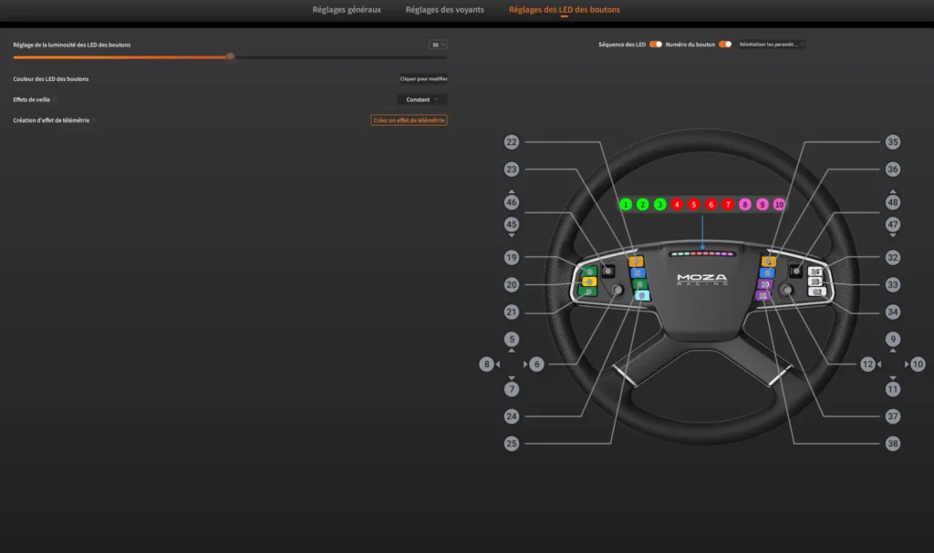This screenshot has width=934, height=553.
Task: Click button number 19 marker
Action: (512, 258)
